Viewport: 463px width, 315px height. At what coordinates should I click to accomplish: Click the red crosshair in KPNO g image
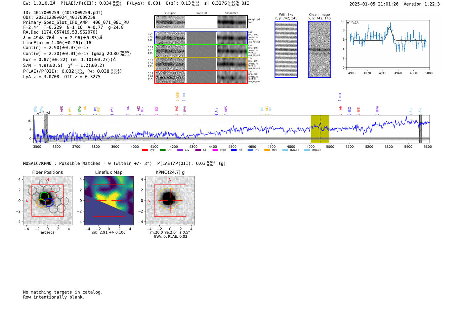point(170,201)
